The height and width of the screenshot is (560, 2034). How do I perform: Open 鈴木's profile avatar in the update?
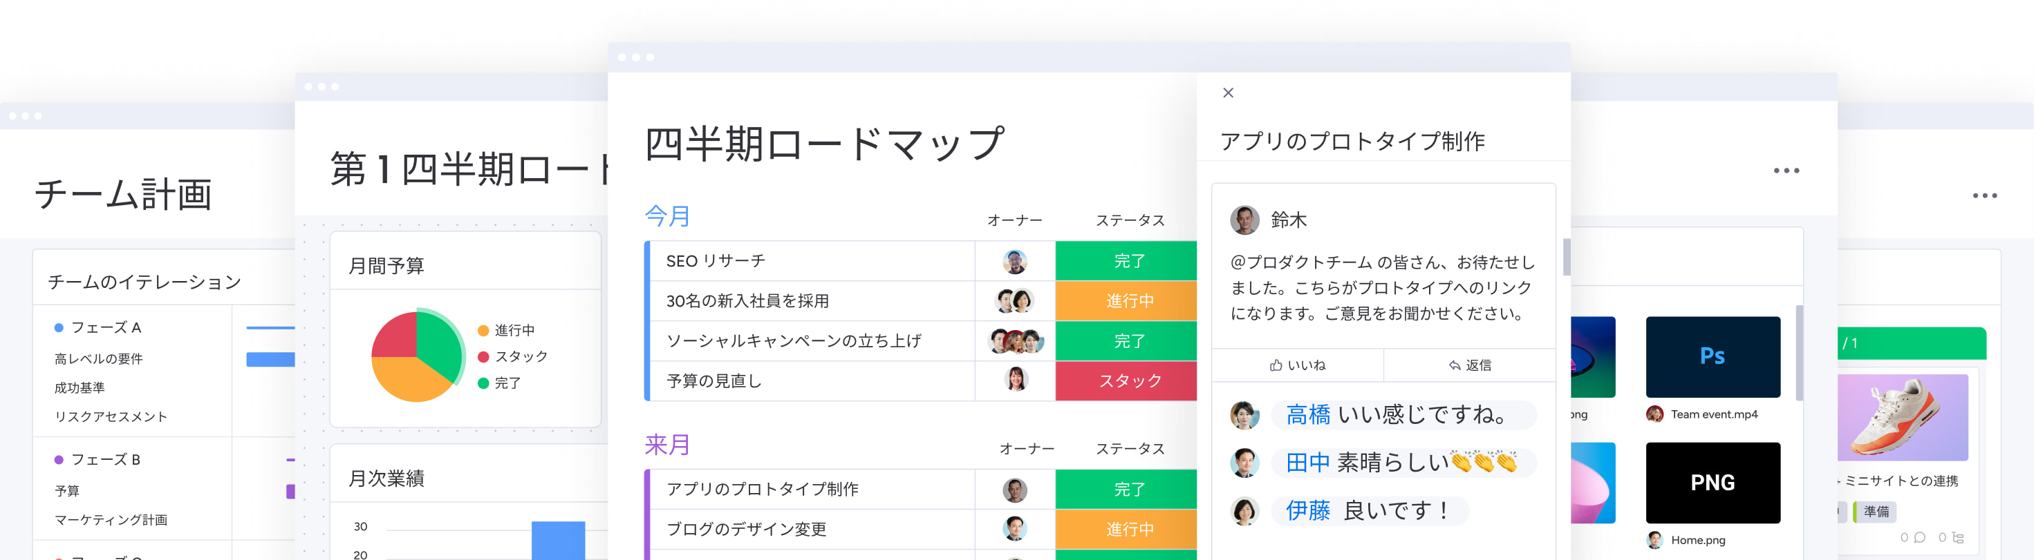(1244, 220)
